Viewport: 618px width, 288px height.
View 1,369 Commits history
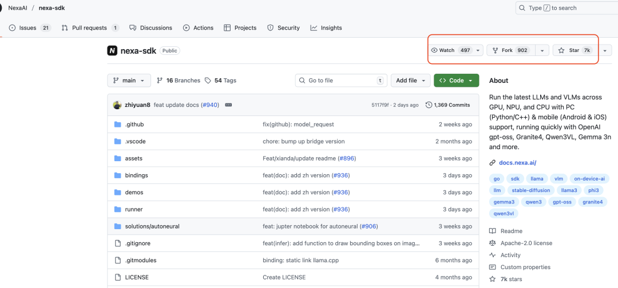pyautogui.click(x=447, y=105)
